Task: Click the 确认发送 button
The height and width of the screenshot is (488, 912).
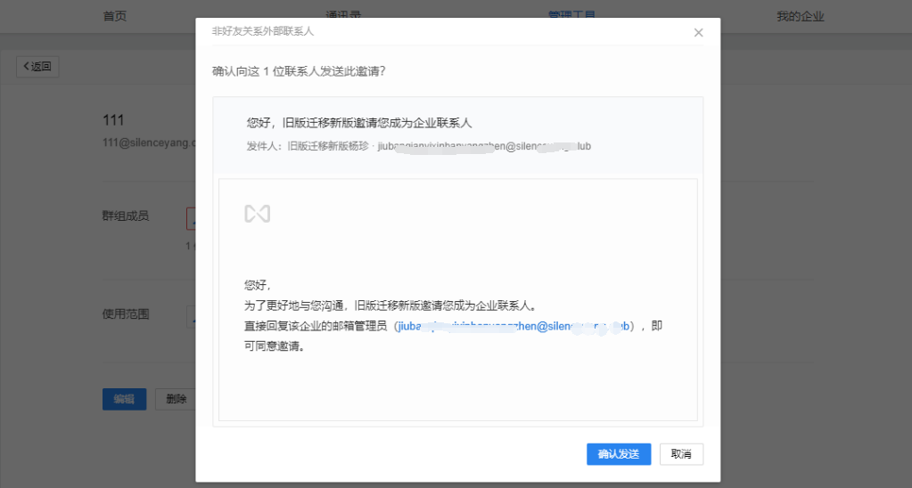Action: click(618, 454)
